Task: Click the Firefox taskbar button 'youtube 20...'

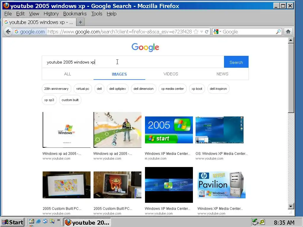Action: 87,222
